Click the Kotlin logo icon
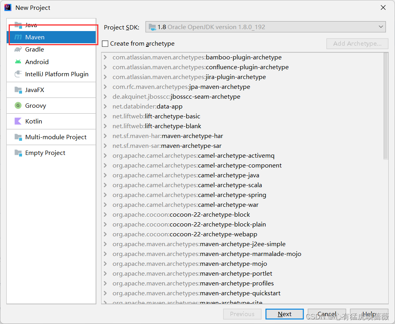 pyautogui.click(x=18, y=121)
